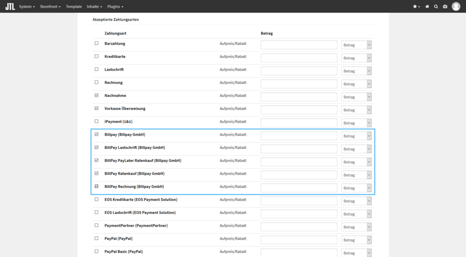The height and width of the screenshot is (257, 466).
Task: Click the first-aid kit help icon
Action: click(x=445, y=7)
